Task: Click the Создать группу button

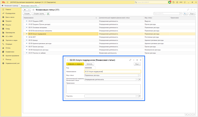Action: point(39,13)
